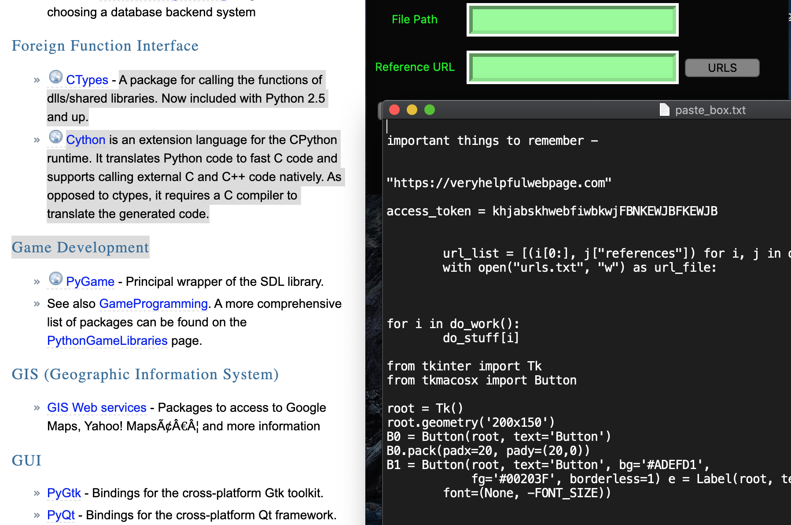Click the 'B0 = Button(root' line
Viewport: 791px width, 525px height.
[x=499, y=437]
